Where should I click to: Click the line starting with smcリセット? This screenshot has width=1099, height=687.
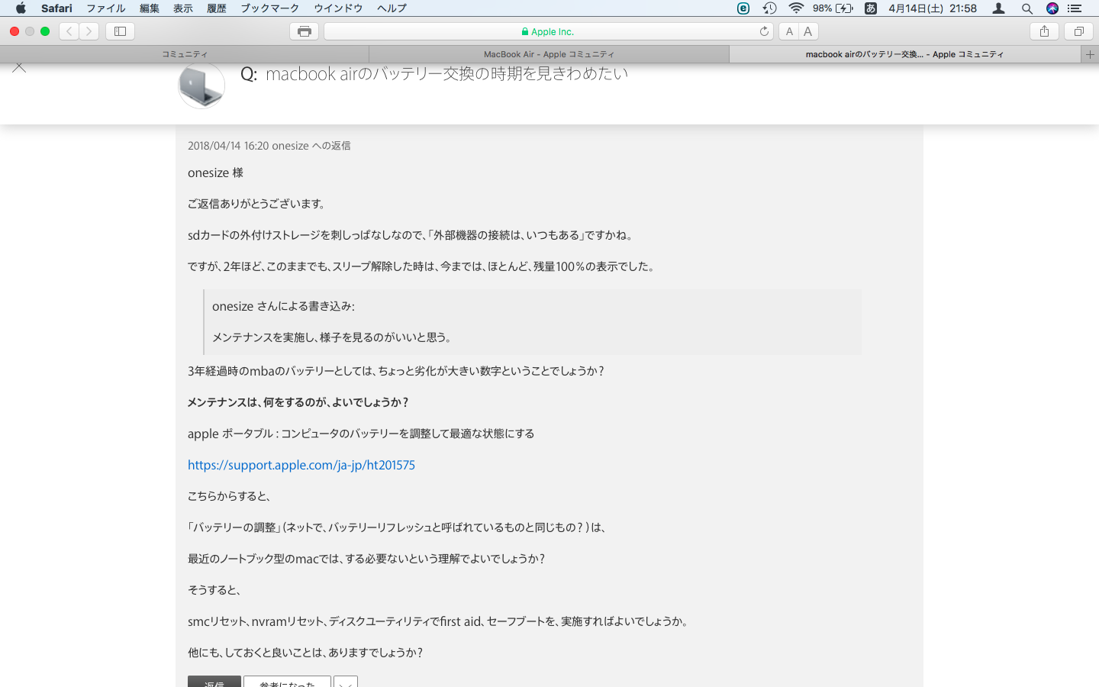pyautogui.click(x=439, y=621)
